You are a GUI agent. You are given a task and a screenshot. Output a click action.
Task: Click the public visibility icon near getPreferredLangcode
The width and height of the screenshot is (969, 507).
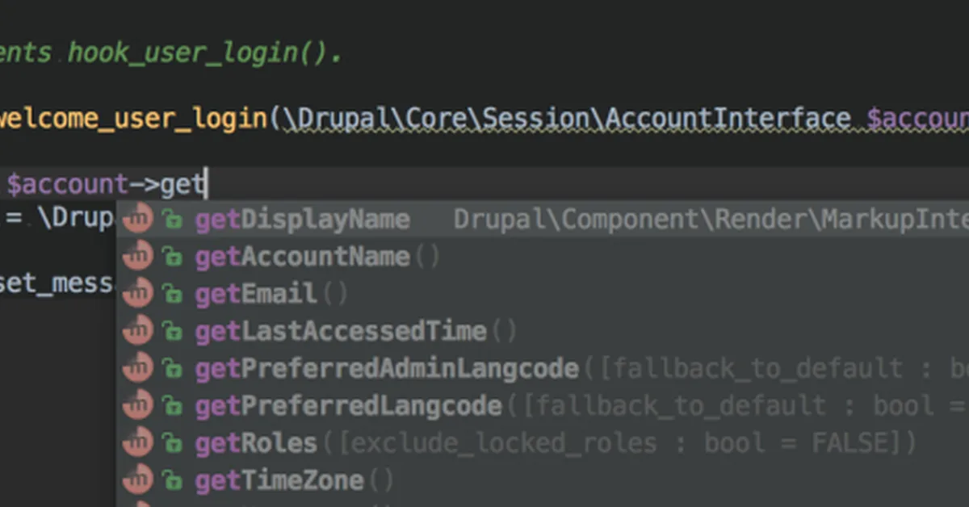[x=173, y=405]
